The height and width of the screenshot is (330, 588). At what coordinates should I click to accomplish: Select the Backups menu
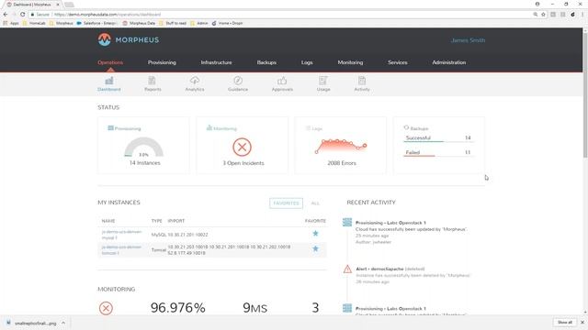(266, 62)
